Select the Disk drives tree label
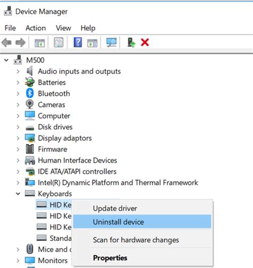 point(55,127)
